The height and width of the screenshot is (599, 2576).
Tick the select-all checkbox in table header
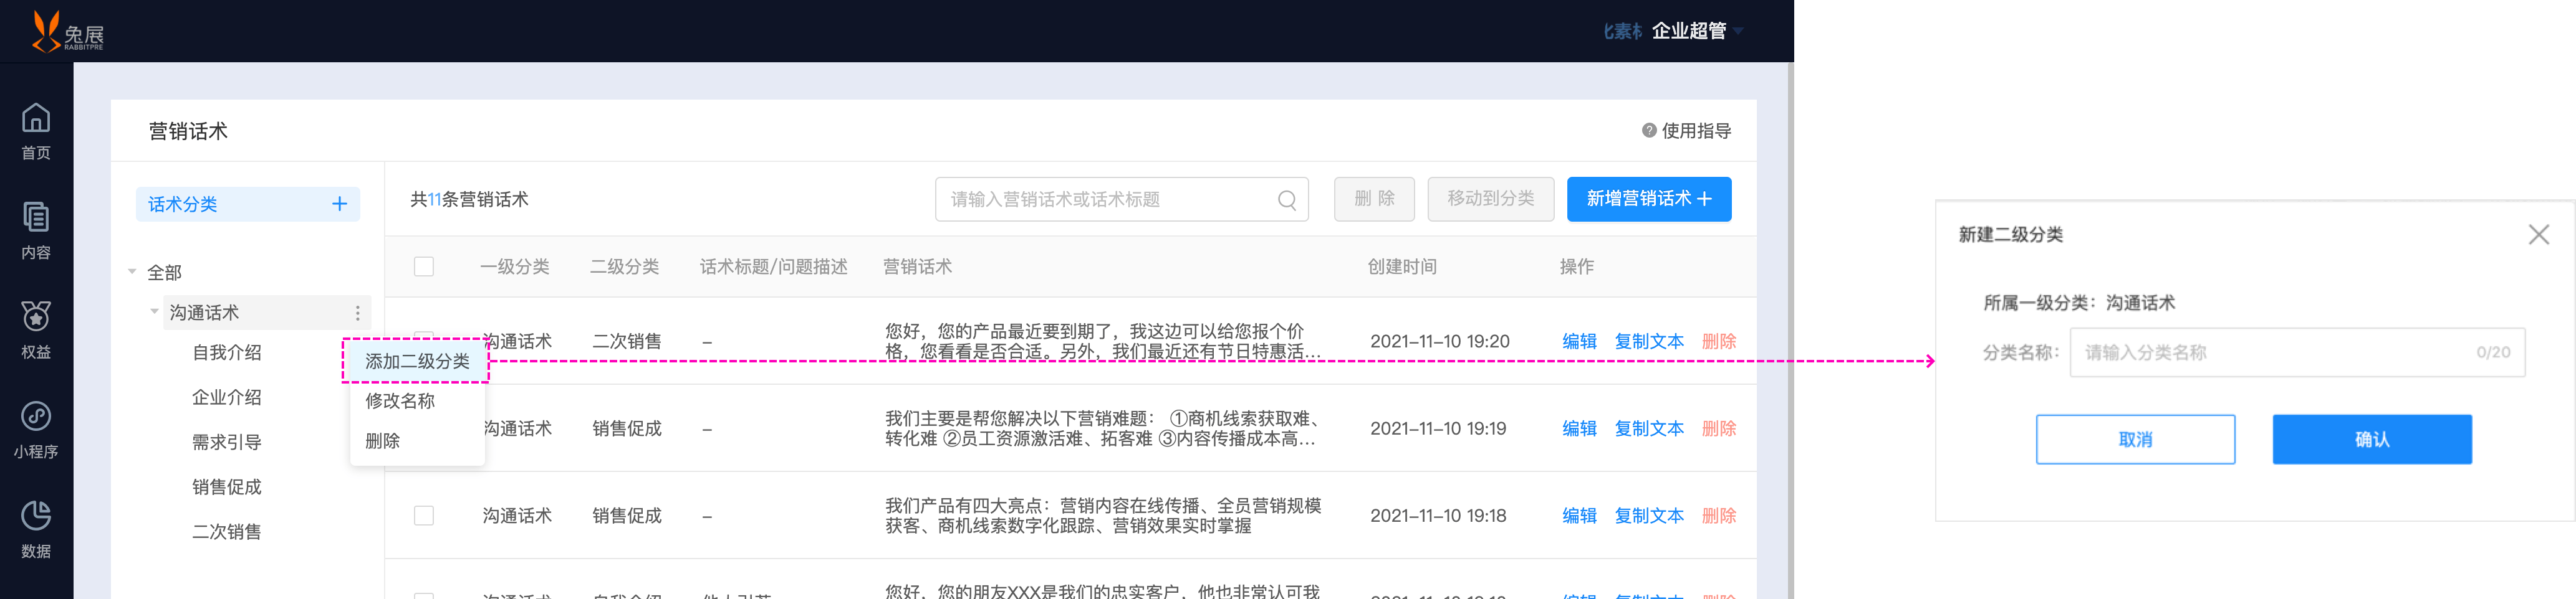[424, 266]
